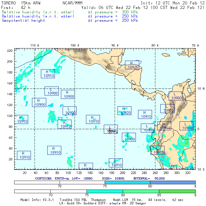Click the green 'Relative humidity' legend line for 300 hPa
Image resolution: width=206 pixels, height=206 pixels.
point(70,12)
